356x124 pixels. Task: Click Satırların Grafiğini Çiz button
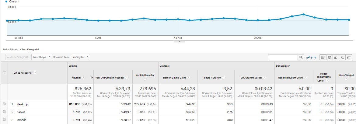coord(18,57)
